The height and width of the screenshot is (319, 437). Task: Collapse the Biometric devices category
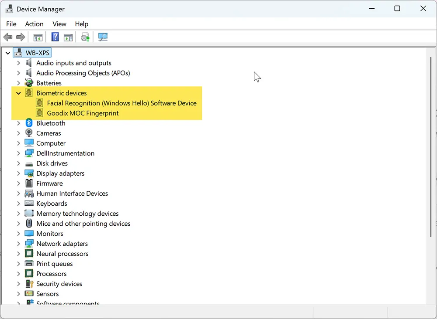pos(18,93)
